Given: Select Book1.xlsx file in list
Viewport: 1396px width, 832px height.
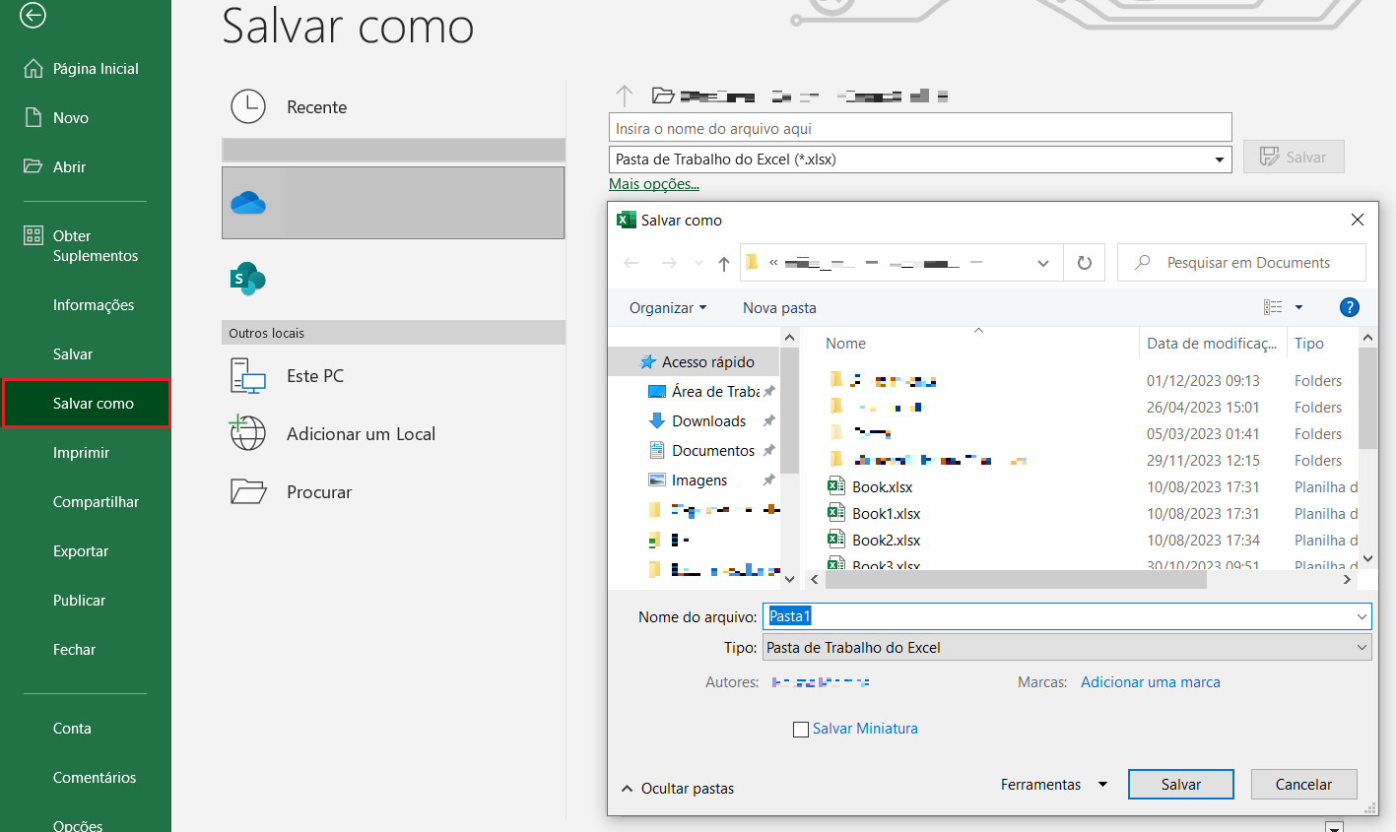Looking at the screenshot, I should pos(886,513).
